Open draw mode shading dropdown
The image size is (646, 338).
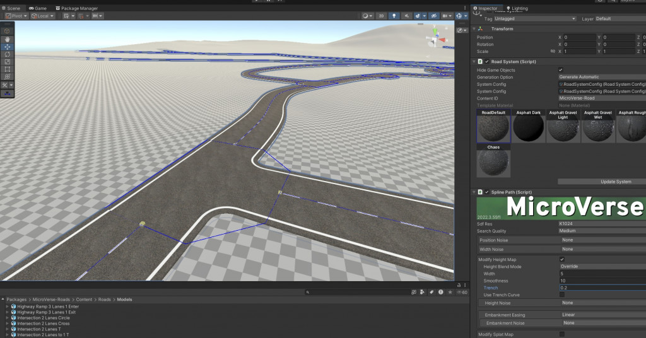[367, 16]
